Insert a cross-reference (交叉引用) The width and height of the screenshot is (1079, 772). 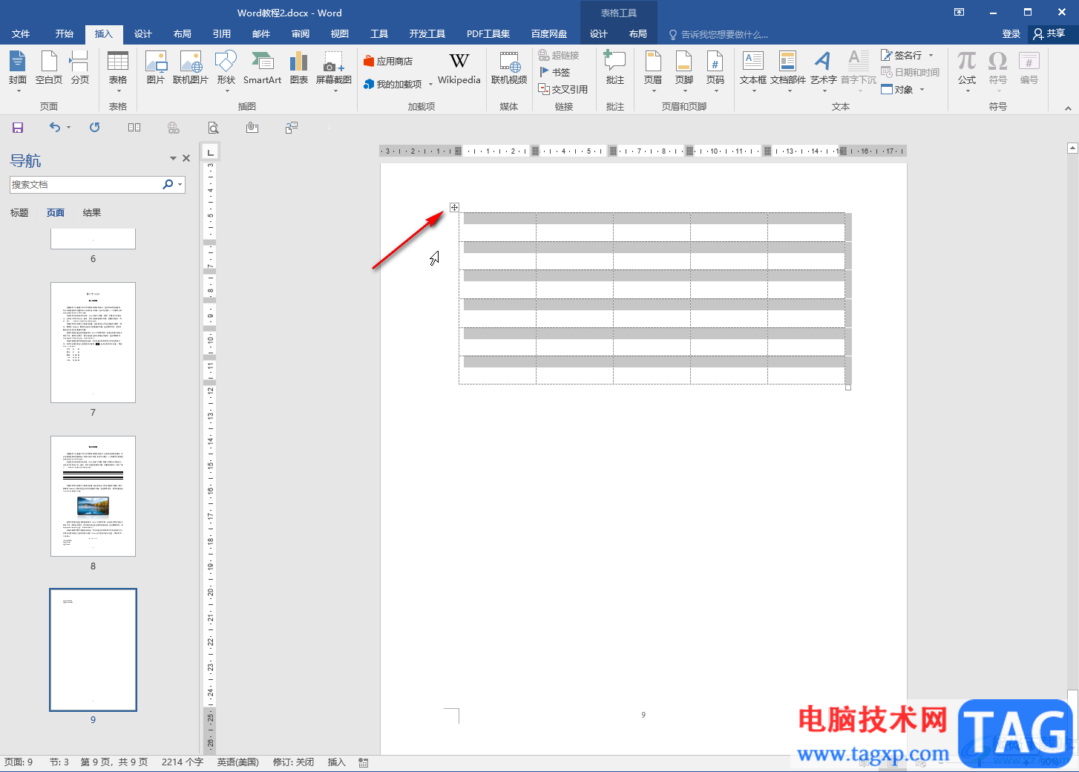(x=563, y=89)
